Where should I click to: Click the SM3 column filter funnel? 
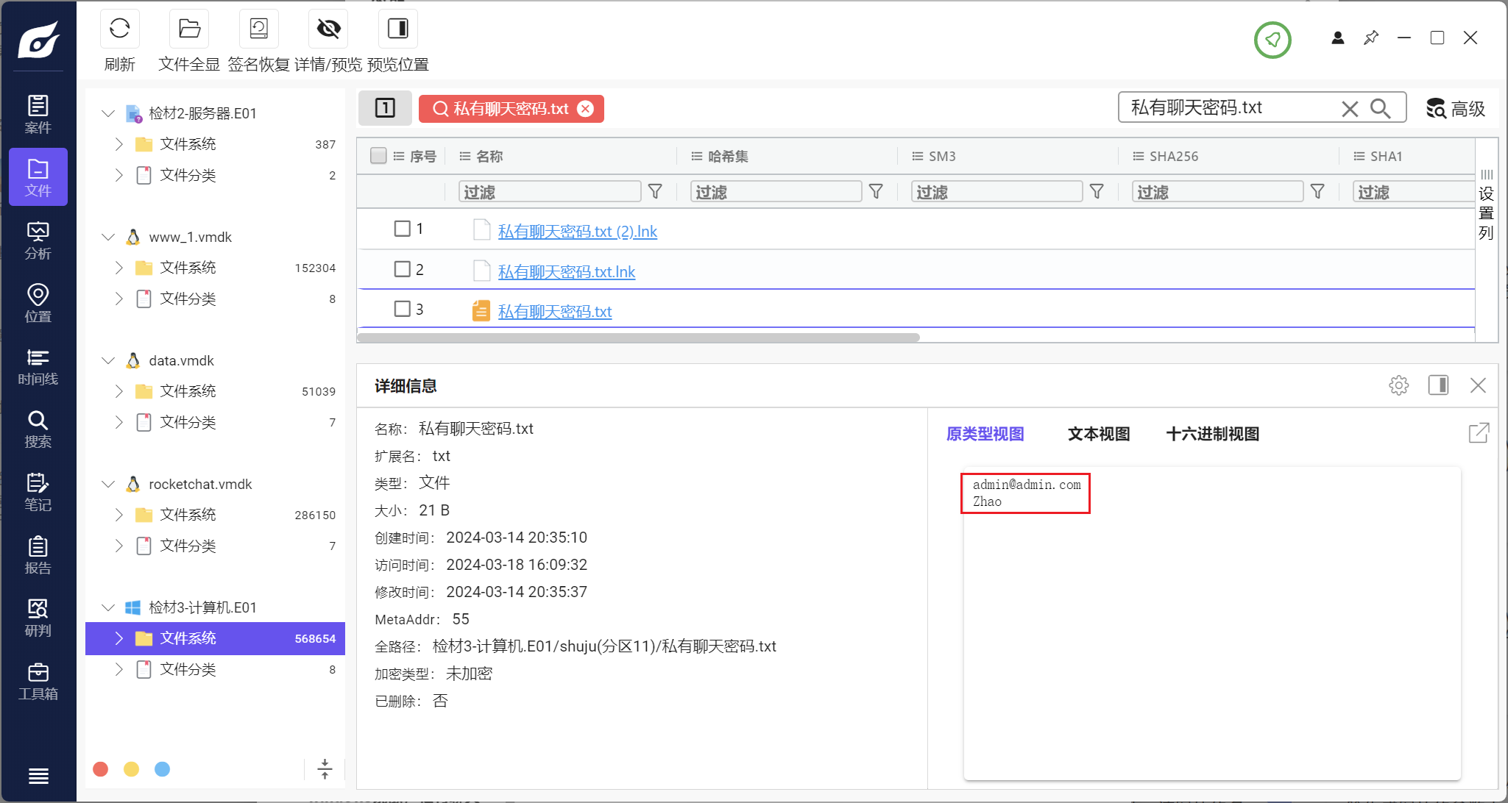click(1097, 192)
